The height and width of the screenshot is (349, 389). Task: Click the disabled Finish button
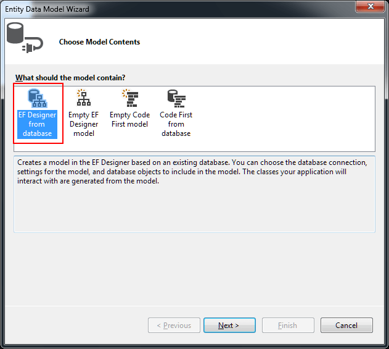point(288,325)
